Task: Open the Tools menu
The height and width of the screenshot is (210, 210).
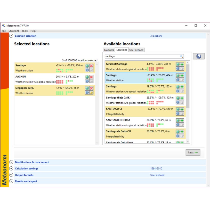Action: pyautogui.click(x=25, y=31)
